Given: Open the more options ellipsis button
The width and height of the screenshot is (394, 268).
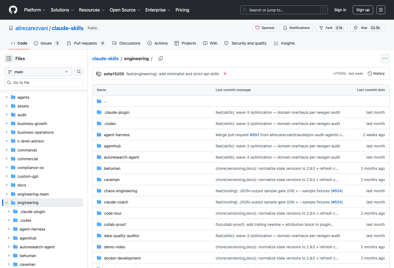Looking at the screenshot, I should point(385,59).
